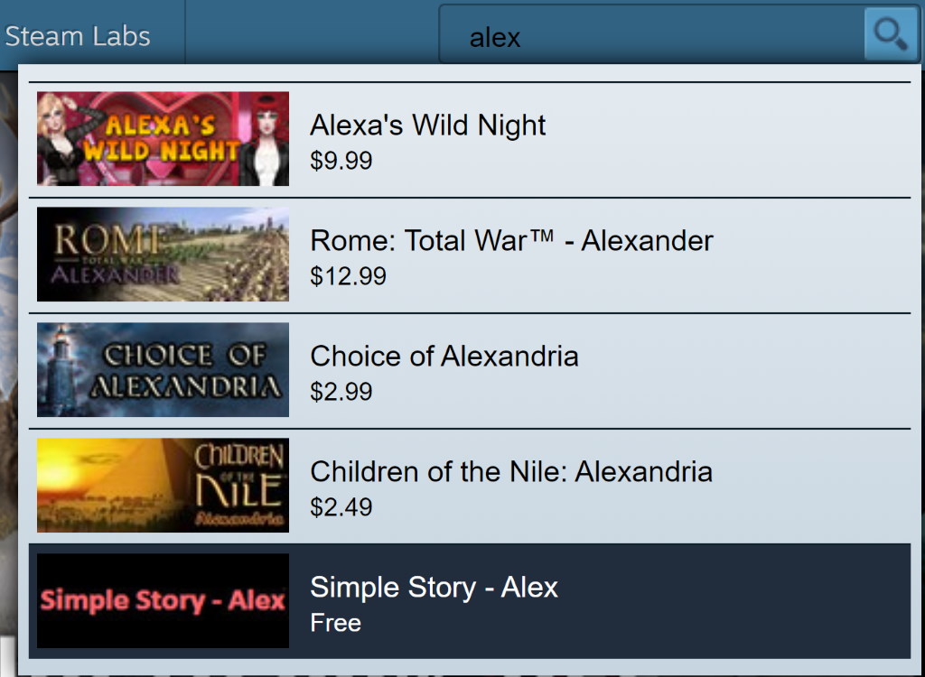Click "Children of the Nile: Alexandria" title
925x677 pixels.
click(x=511, y=471)
